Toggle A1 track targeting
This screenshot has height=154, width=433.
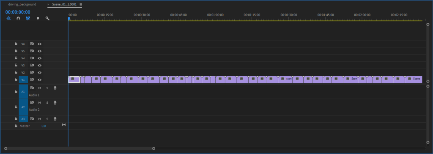click(23, 91)
